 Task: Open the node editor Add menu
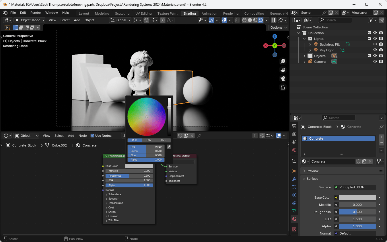tap(71, 136)
